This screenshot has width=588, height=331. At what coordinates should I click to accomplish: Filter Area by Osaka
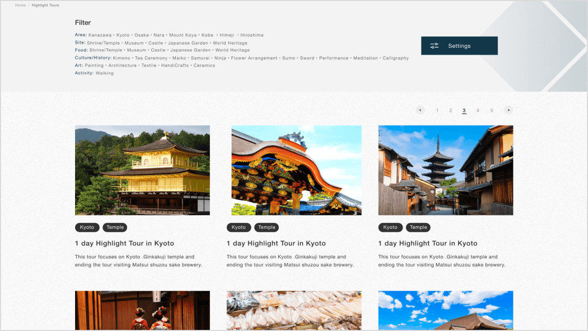coord(141,35)
